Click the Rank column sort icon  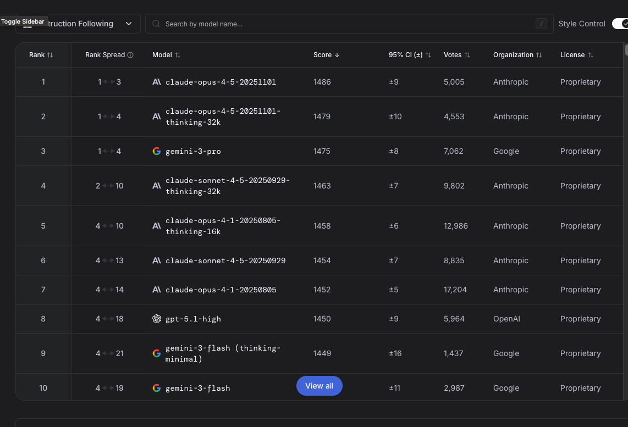(x=50, y=55)
